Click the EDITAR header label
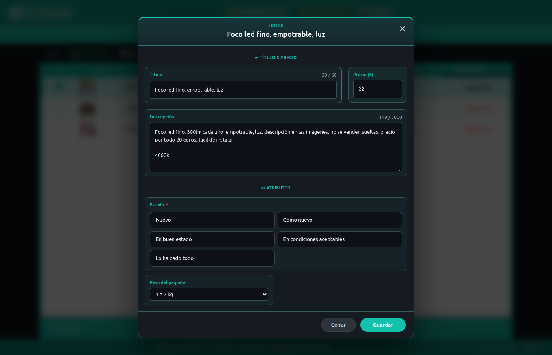The width and height of the screenshot is (552, 355). [x=276, y=26]
